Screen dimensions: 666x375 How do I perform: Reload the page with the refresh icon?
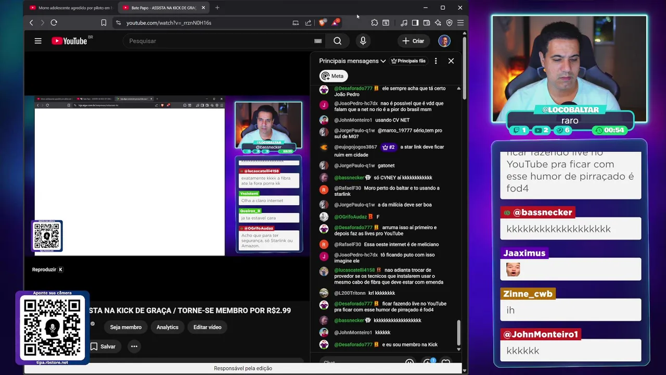pos(54,22)
